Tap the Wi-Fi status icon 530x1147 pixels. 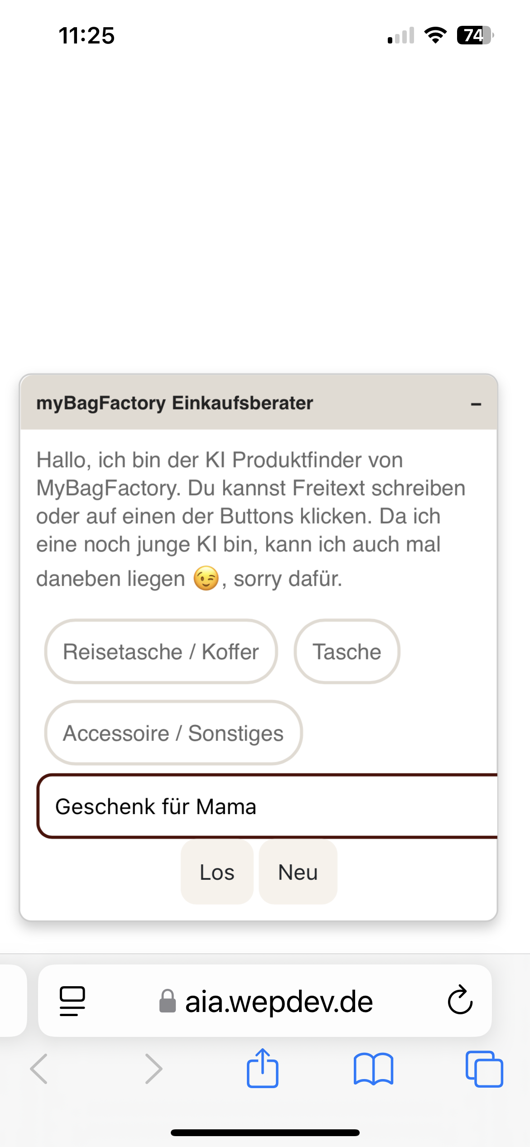(435, 35)
